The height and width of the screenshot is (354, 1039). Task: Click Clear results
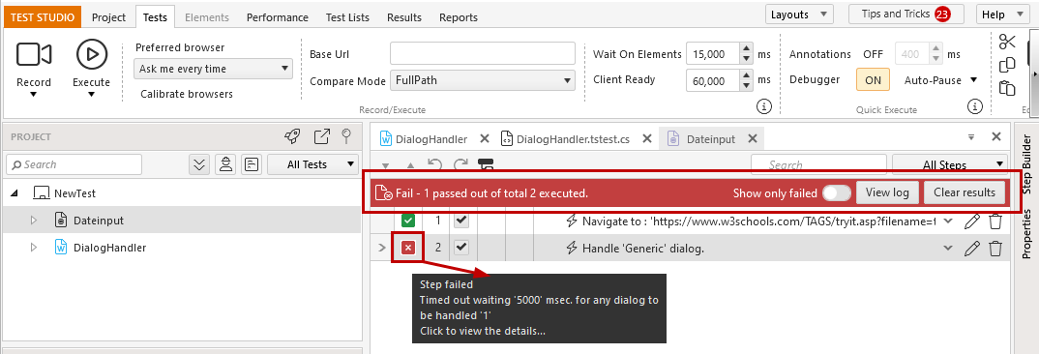965,192
